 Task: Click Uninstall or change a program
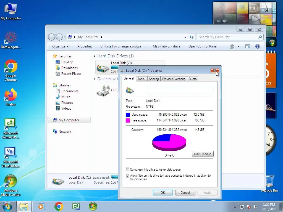pyautogui.click(x=122, y=46)
